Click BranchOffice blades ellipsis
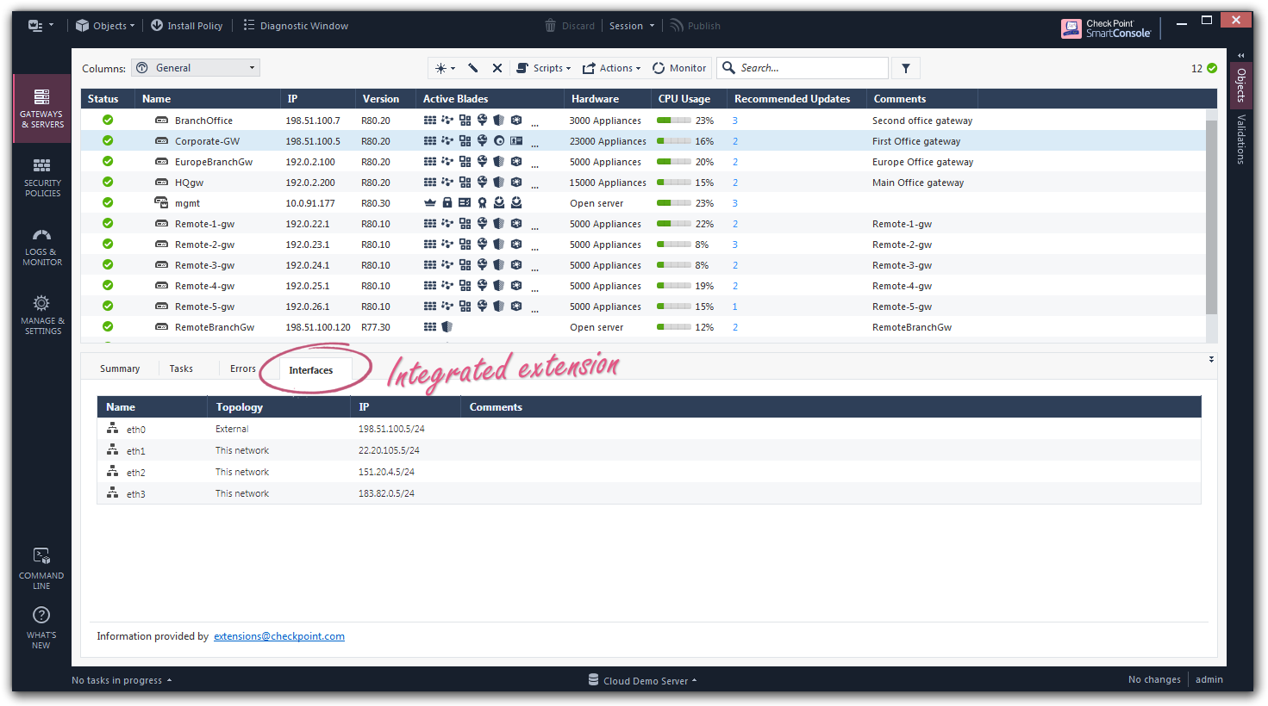This screenshot has height=706, width=1268. coord(534,123)
